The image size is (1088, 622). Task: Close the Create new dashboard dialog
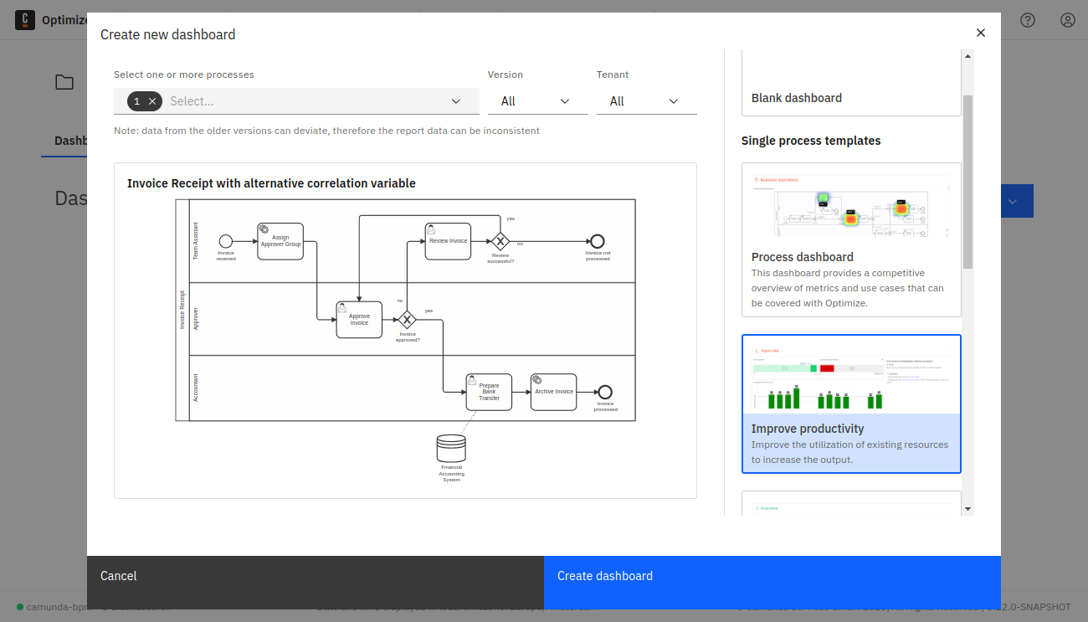point(980,33)
